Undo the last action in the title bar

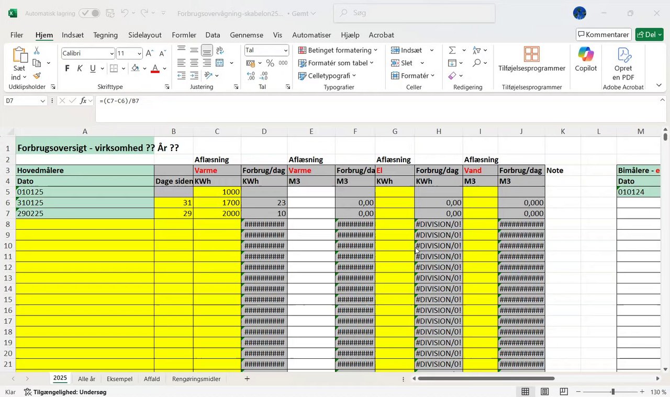click(x=125, y=13)
